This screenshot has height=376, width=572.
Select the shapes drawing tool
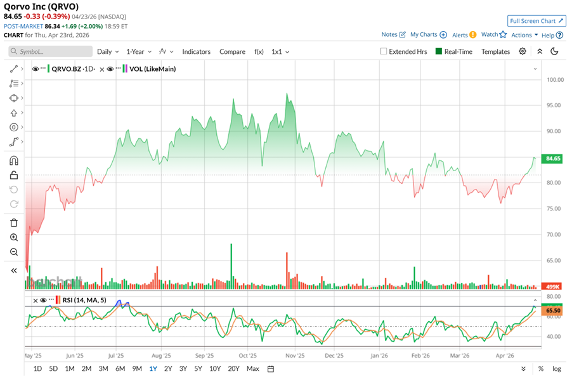tap(14, 98)
